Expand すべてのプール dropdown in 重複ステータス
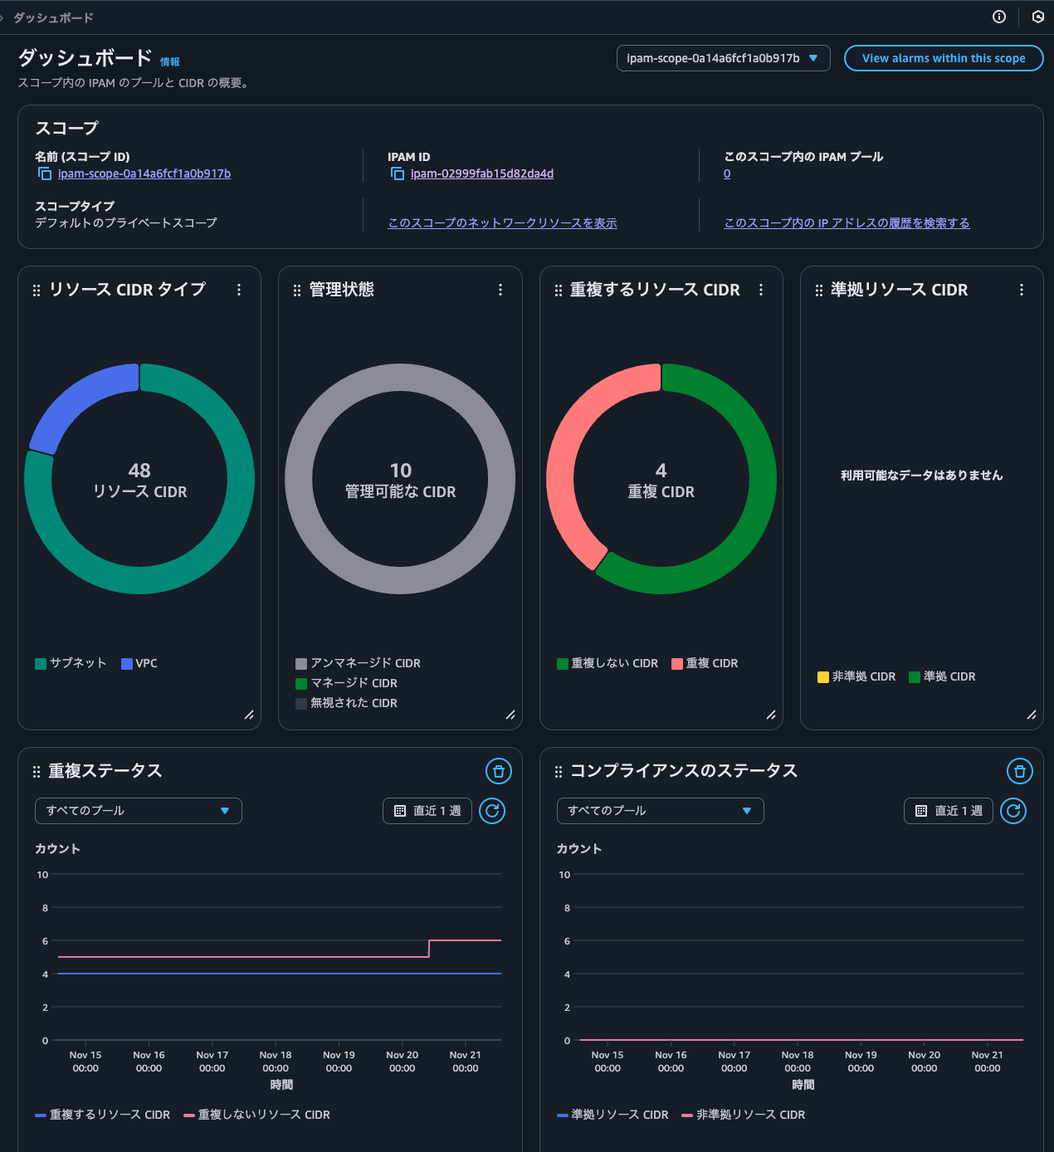The image size is (1054, 1152). point(138,811)
